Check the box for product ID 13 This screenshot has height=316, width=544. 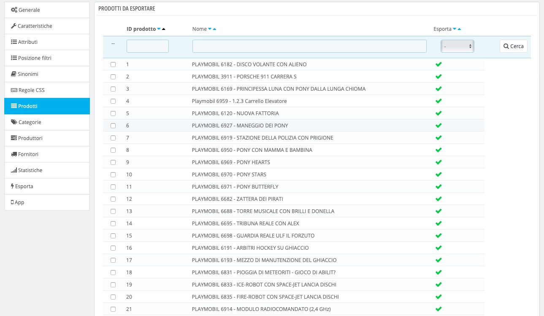113,211
